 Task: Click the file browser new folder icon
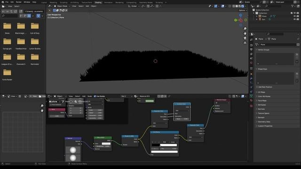[21, 11]
